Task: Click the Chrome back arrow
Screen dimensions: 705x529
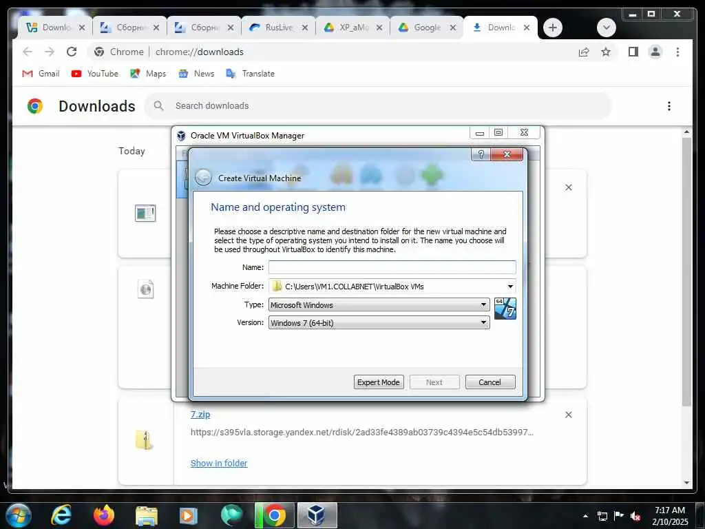Action: tap(28, 52)
